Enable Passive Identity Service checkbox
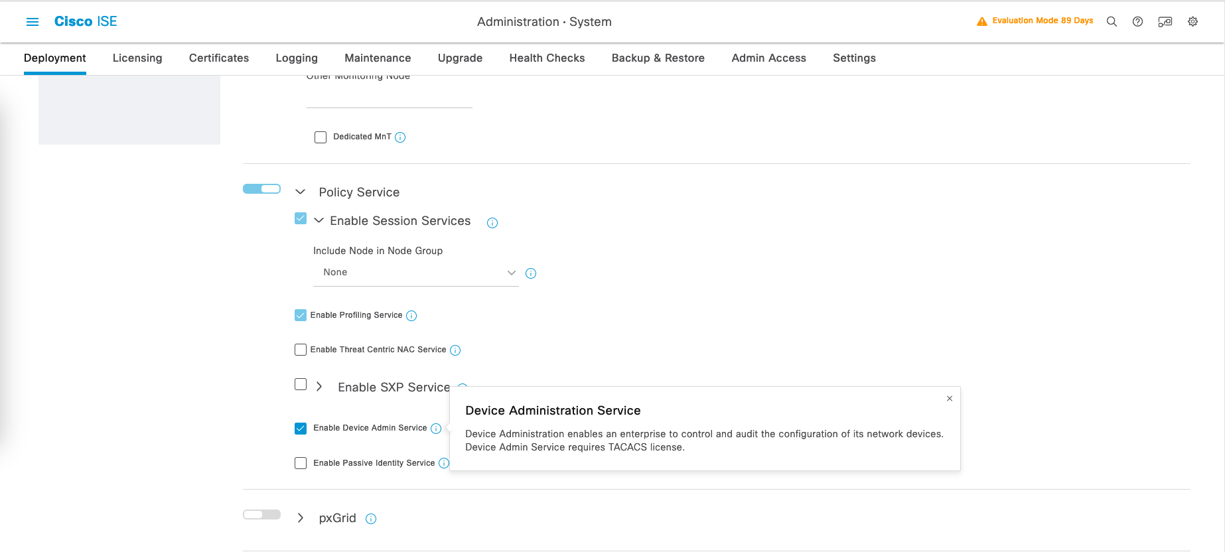The height and width of the screenshot is (552, 1225). coord(301,463)
